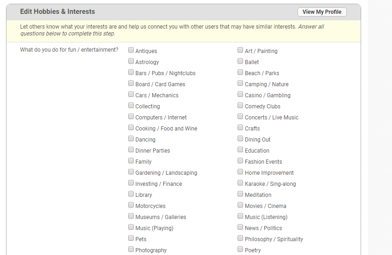The width and height of the screenshot is (392, 255).
Task: Select Karaoke / Sing-along checkbox
Action: tap(240, 183)
